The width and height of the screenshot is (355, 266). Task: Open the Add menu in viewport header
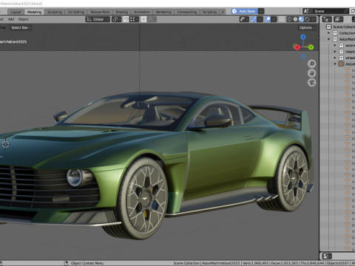11,19
